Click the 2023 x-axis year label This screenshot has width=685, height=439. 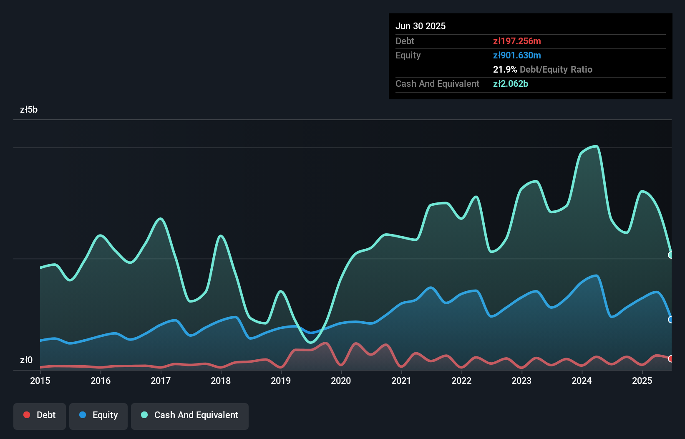[521, 381]
